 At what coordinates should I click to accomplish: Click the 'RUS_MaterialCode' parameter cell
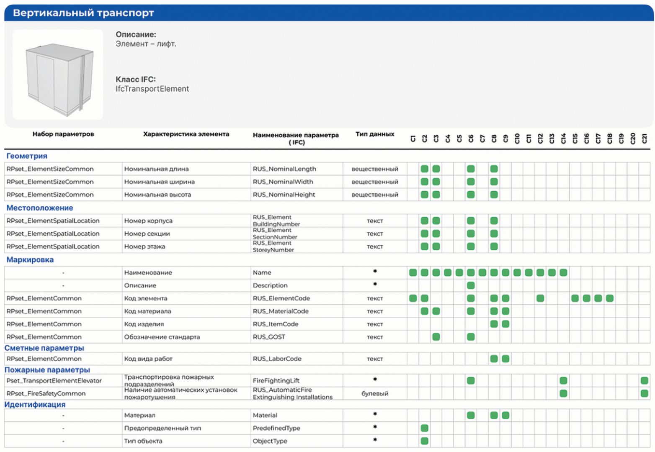(x=297, y=311)
